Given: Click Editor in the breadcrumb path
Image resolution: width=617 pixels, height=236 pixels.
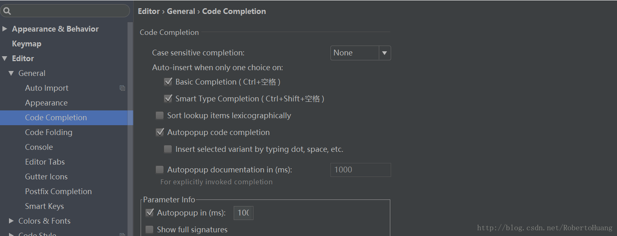Looking at the screenshot, I should (x=148, y=11).
